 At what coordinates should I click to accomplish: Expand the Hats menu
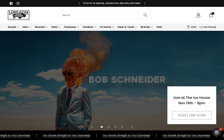56,27
